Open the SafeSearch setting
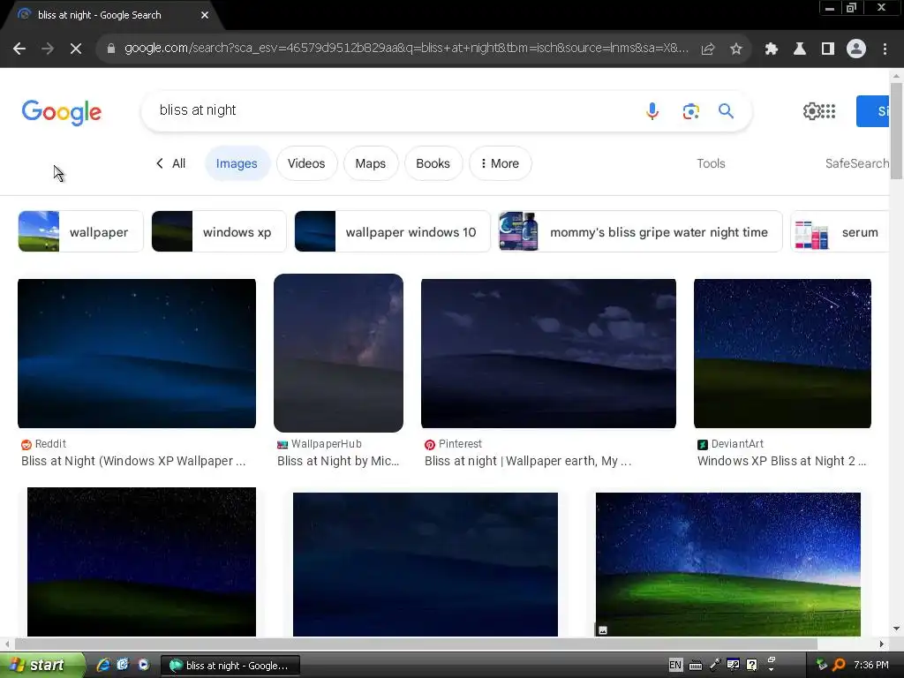This screenshot has width=904, height=678. coord(856,163)
